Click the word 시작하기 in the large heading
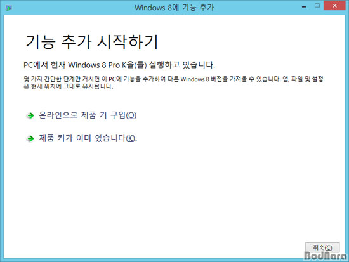349x262 pixels. 128,42
